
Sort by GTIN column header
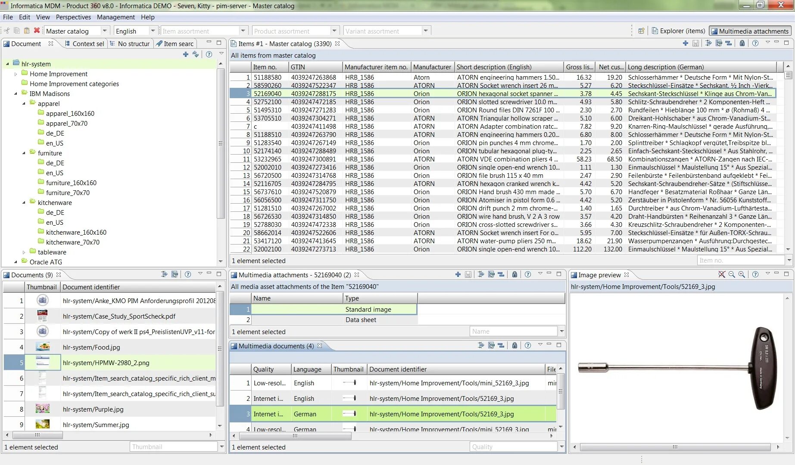coord(315,67)
